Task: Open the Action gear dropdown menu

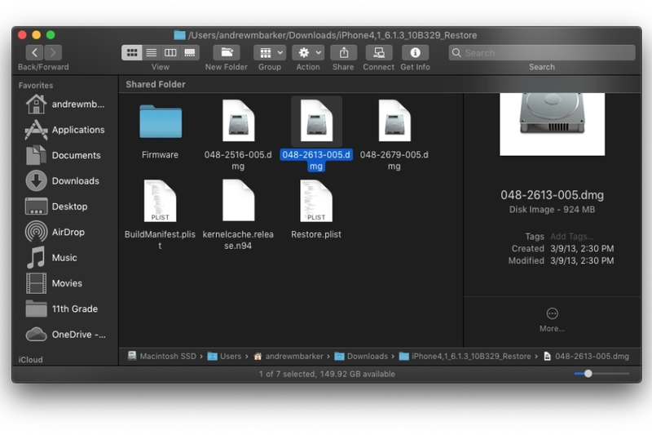Action: point(308,52)
